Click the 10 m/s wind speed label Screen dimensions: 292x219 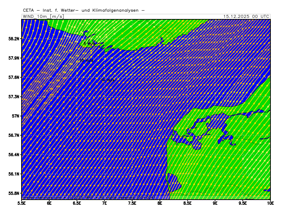click(x=87, y=60)
